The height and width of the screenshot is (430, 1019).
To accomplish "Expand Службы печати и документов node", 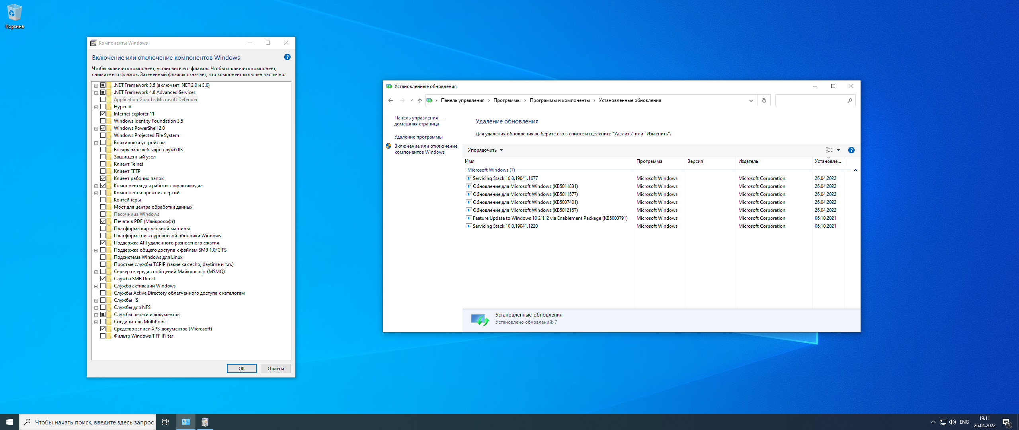I will (96, 315).
